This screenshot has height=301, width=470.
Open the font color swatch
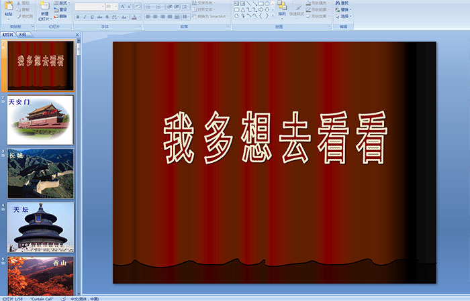point(134,16)
